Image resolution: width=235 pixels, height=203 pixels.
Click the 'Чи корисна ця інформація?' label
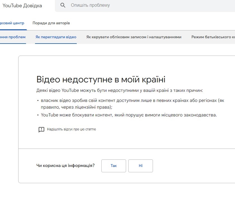tap(66, 166)
